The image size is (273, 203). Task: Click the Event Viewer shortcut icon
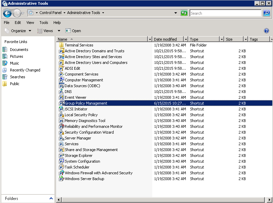pyautogui.click(x=62, y=97)
